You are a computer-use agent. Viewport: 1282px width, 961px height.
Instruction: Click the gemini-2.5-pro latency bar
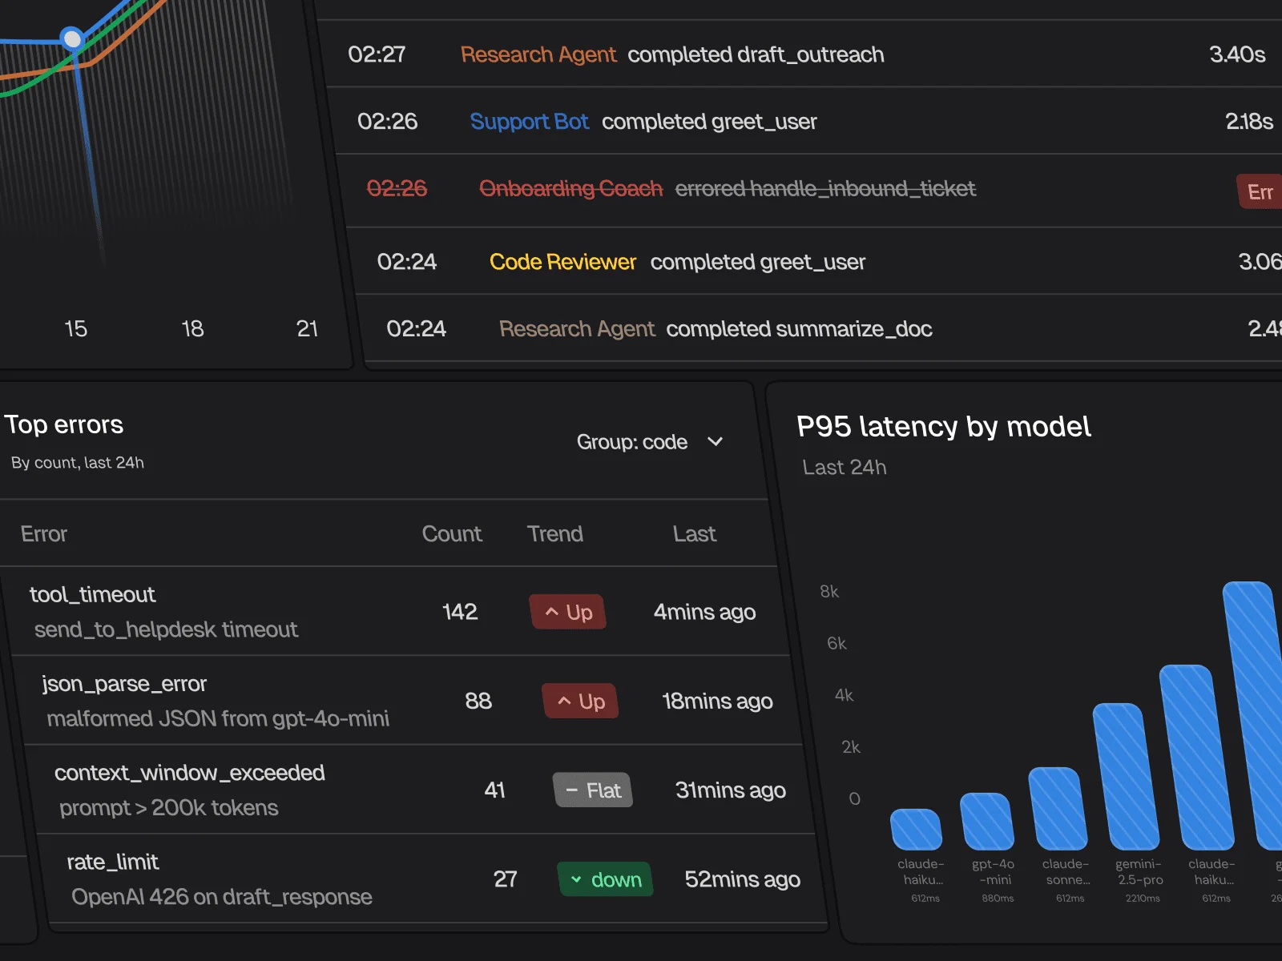pos(1127,777)
